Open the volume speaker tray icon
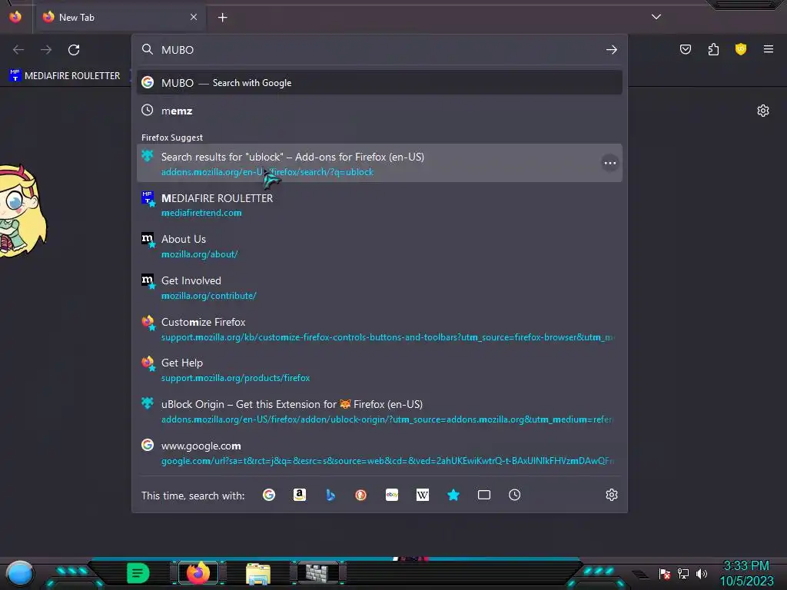Image resolution: width=787 pixels, height=590 pixels. click(701, 573)
